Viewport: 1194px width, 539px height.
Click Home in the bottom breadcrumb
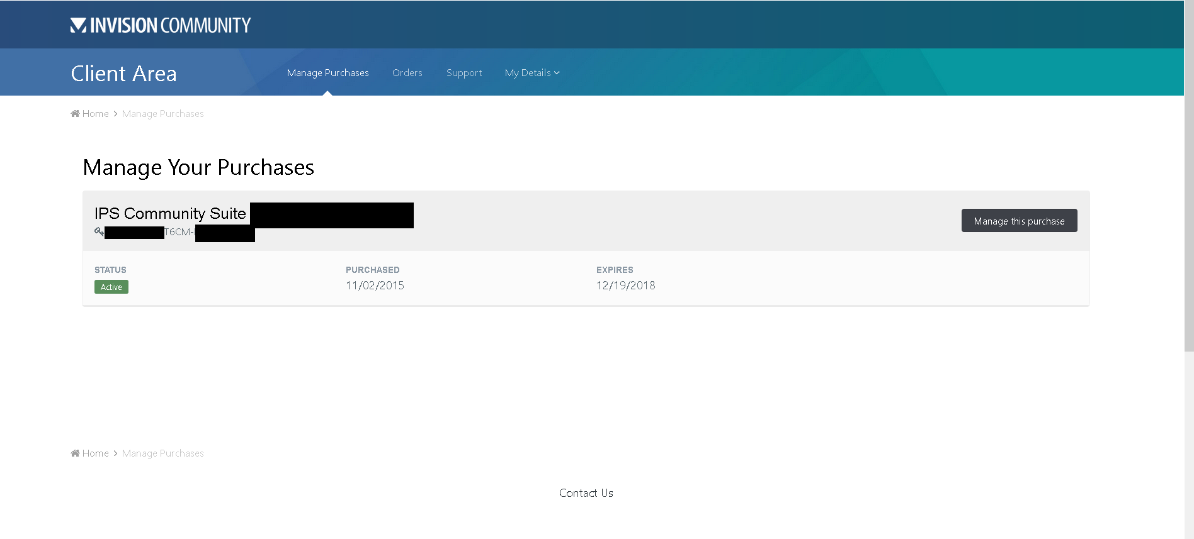point(96,453)
